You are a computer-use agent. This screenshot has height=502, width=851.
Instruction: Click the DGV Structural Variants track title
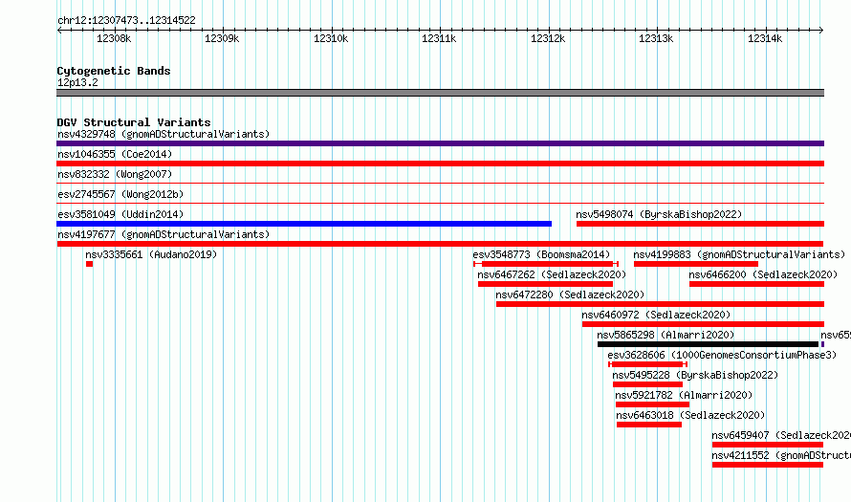[134, 122]
